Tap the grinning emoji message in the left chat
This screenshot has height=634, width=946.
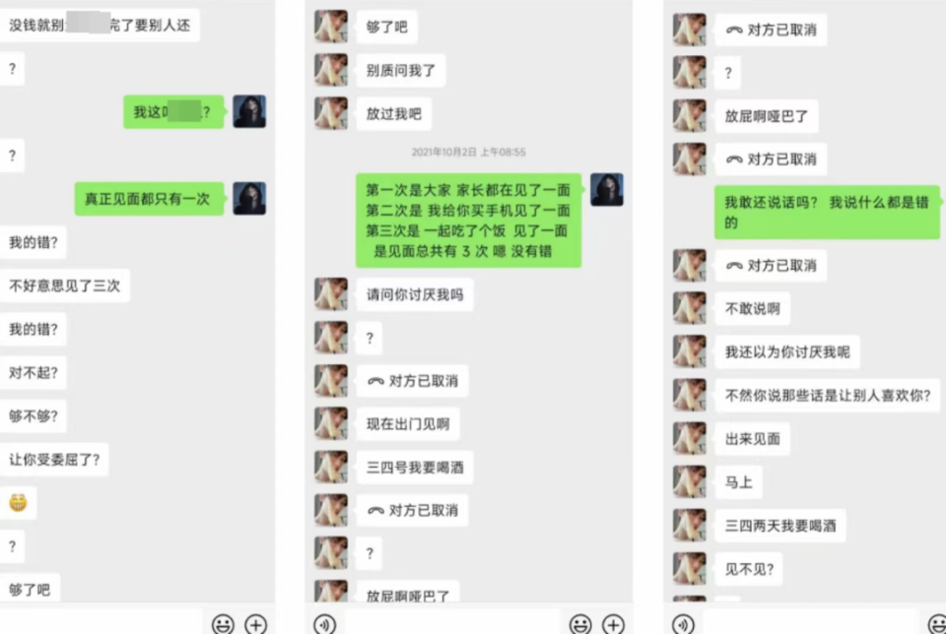point(18,503)
